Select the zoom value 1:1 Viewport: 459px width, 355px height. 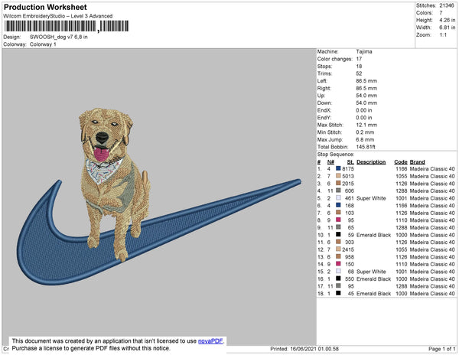[x=443, y=35]
